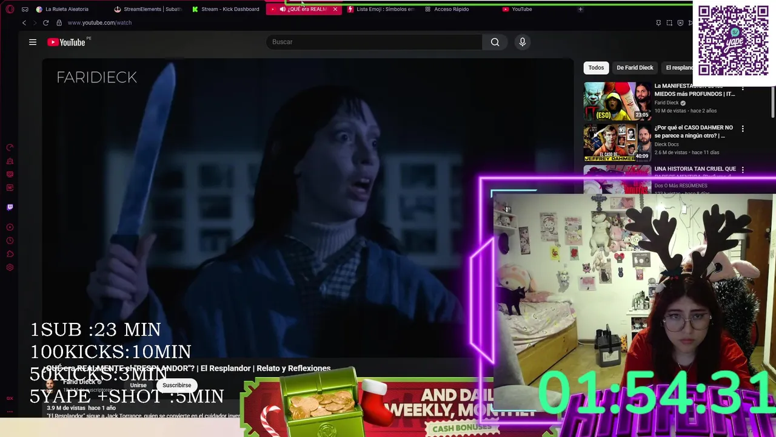Click the YouTube search magnifier button
This screenshot has width=776, height=437.
495,42
